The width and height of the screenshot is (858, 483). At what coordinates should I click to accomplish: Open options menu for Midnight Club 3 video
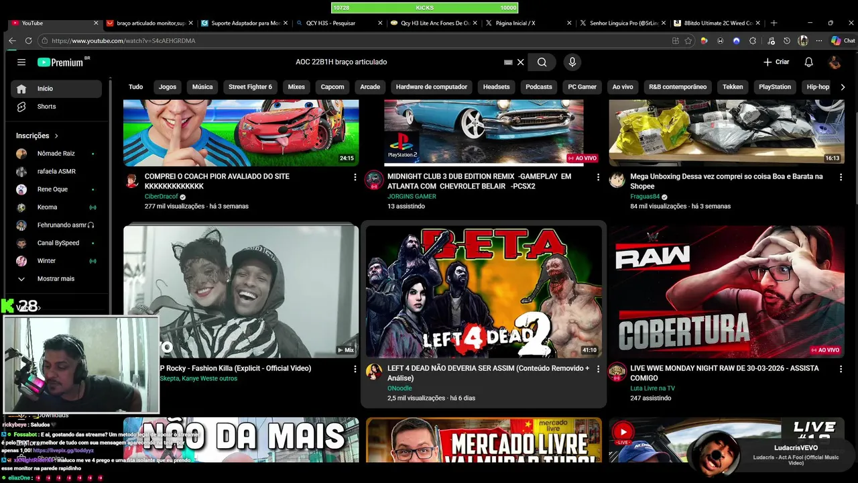[x=598, y=177]
